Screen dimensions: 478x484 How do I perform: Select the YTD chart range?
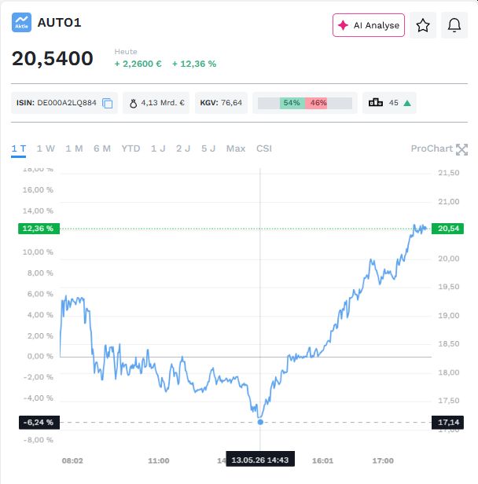pos(131,148)
